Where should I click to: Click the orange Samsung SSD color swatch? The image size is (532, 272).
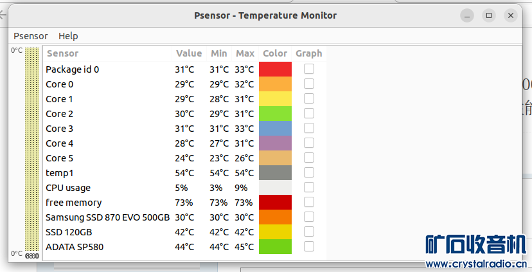point(275,217)
